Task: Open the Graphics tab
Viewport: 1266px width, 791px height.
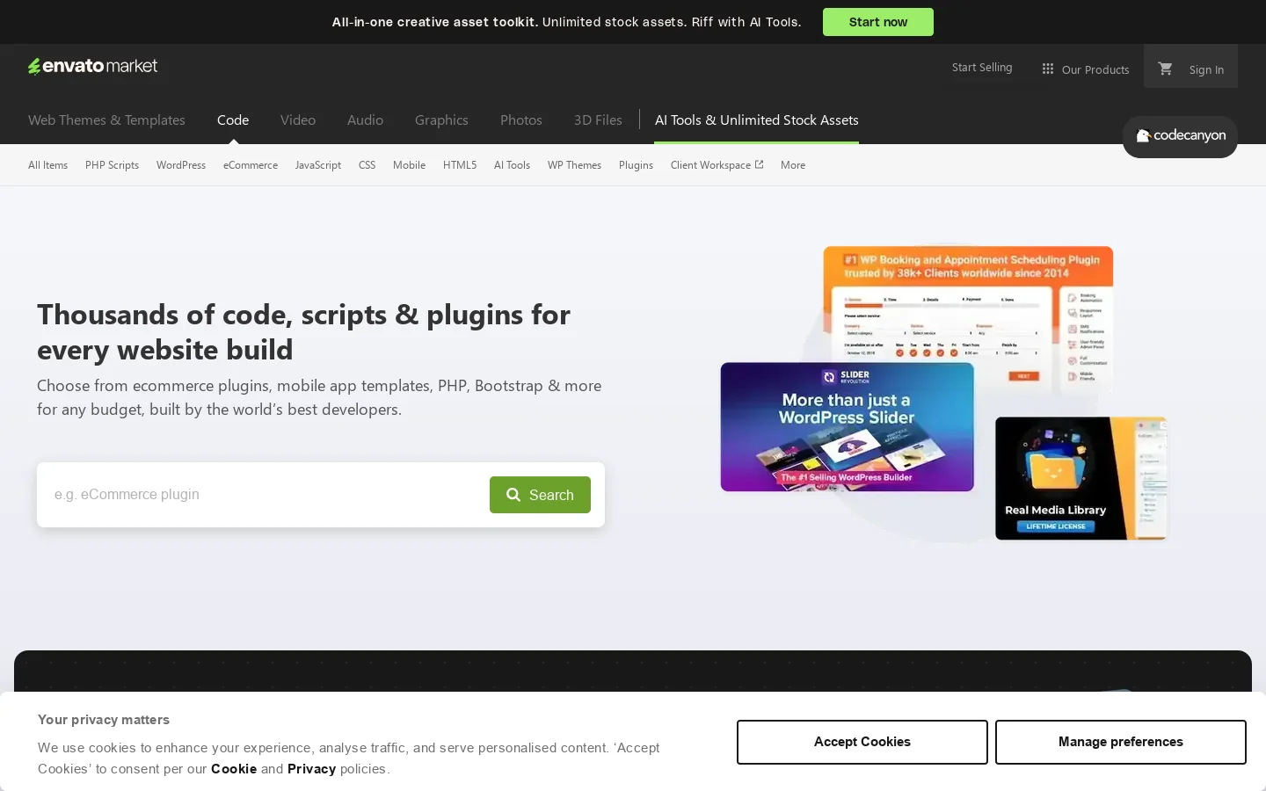Action: coord(441,120)
